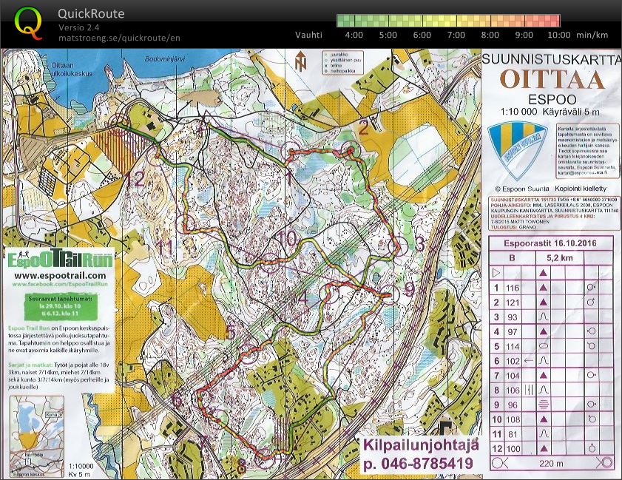The image size is (622, 480).
Task: Click the small locator map thumbnail
Action: coord(37,436)
